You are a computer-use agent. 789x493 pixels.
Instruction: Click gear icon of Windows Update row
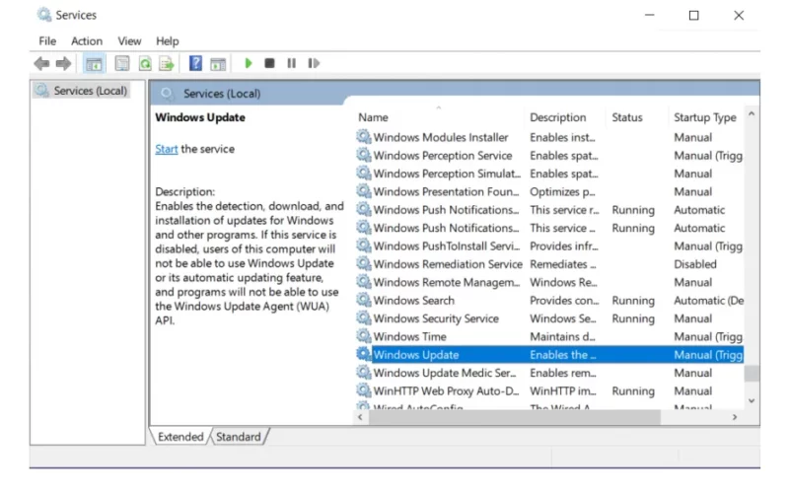pos(363,354)
